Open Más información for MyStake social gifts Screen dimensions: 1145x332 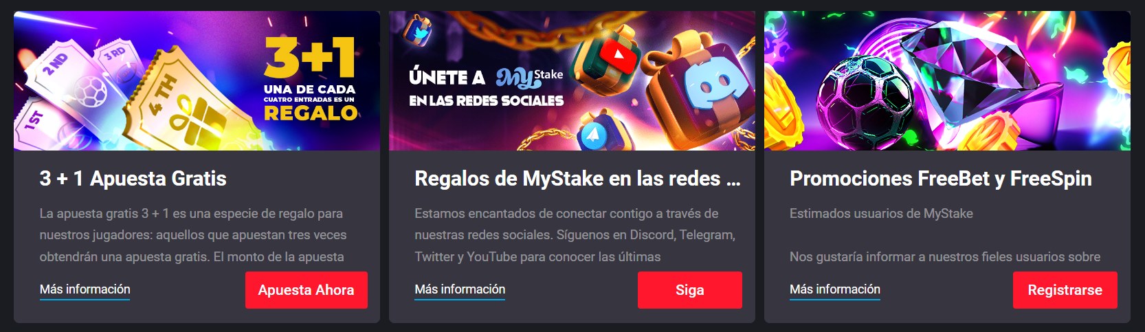(460, 289)
